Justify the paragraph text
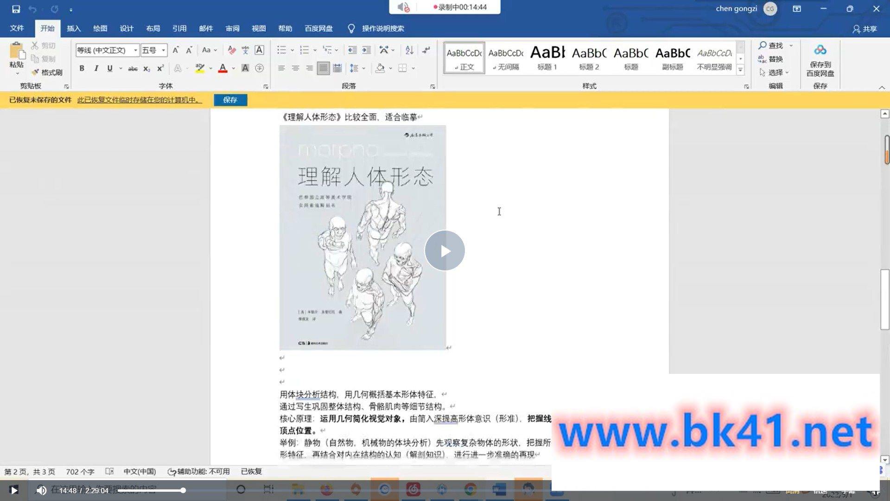This screenshot has height=501, width=890. [x=324, y=68]
